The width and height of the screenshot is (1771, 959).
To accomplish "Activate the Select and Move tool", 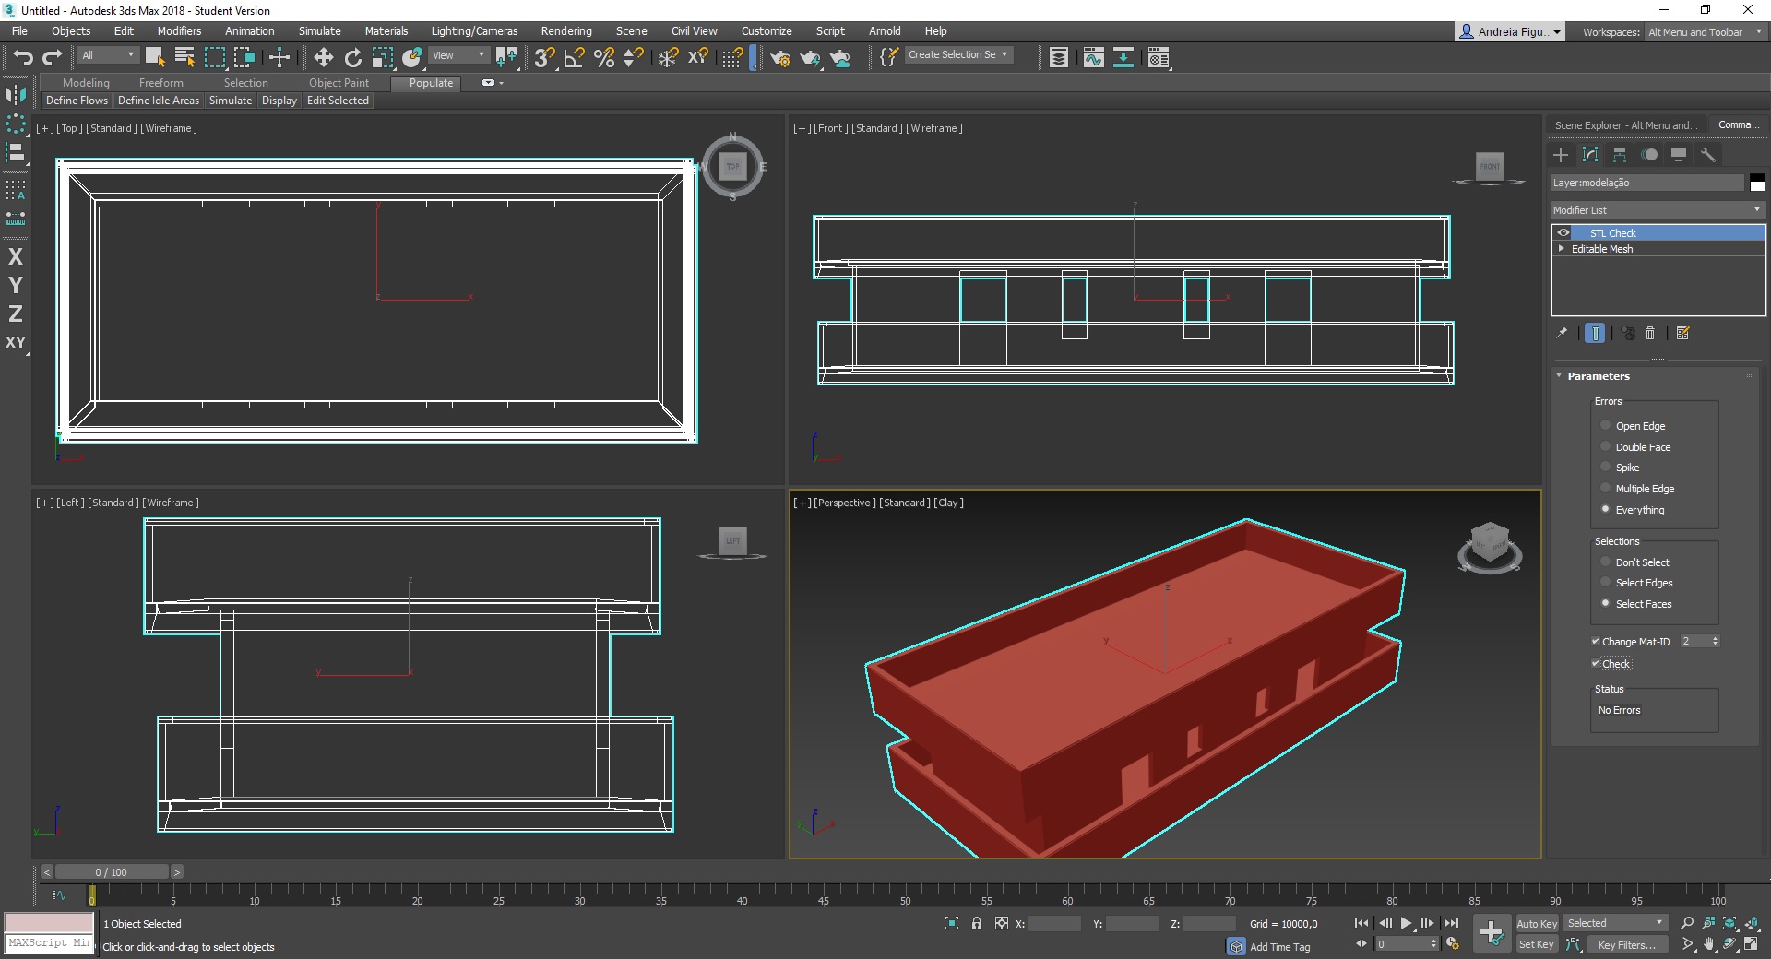I will [x=323, y=58].
